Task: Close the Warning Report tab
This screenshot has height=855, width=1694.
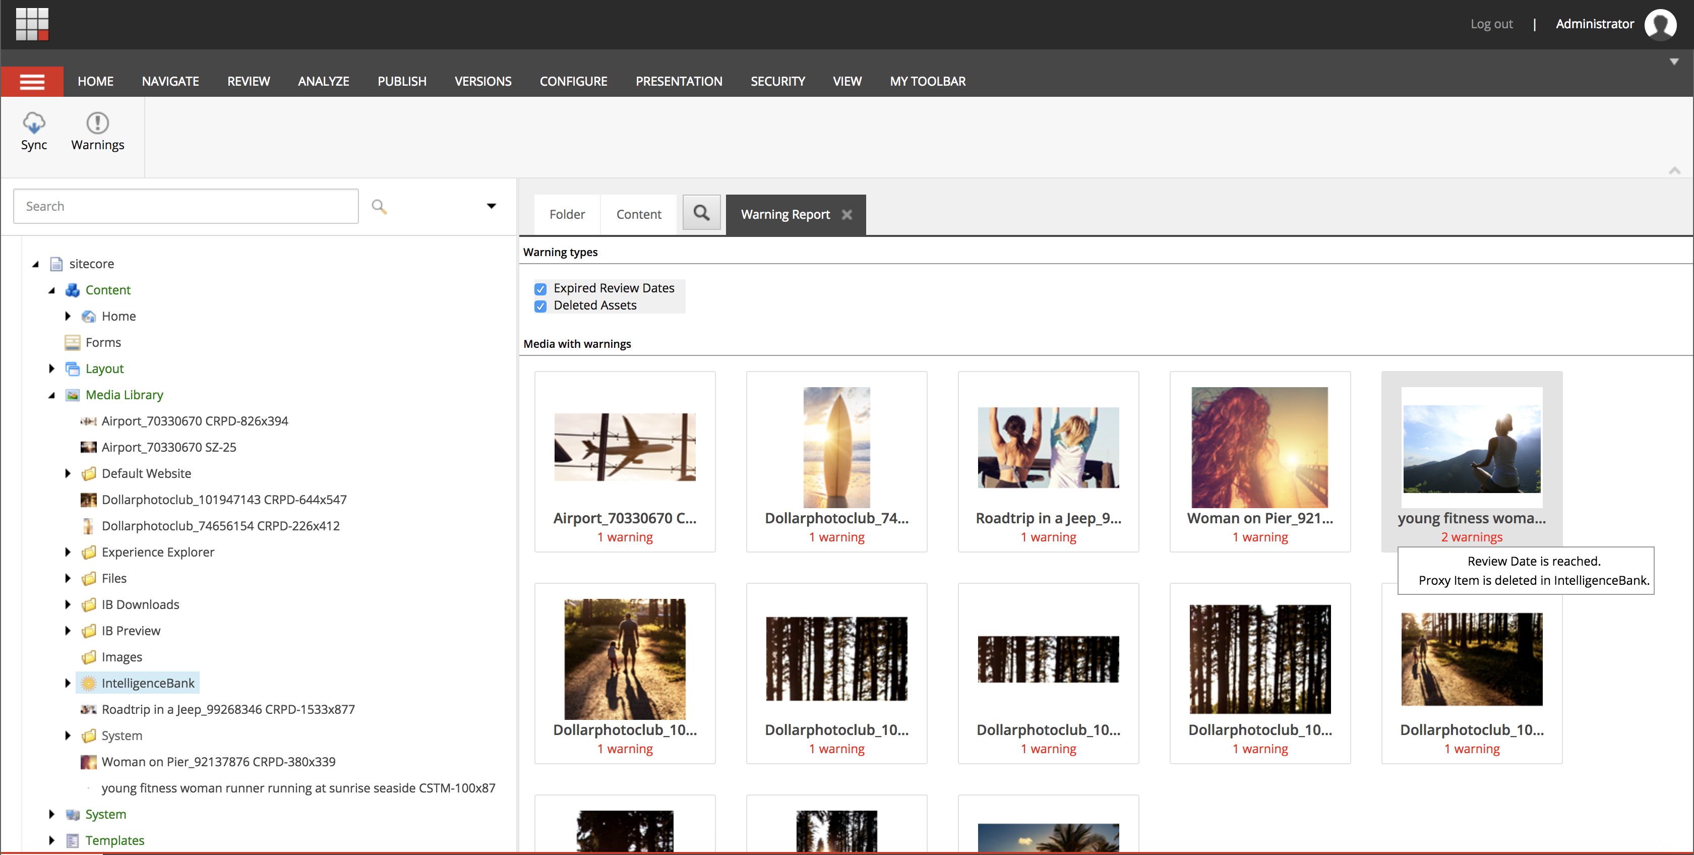Action: click(847, 214)
